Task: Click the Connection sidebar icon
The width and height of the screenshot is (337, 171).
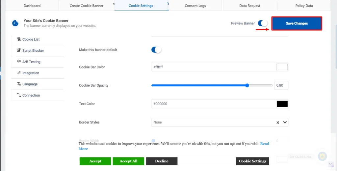Action: [19, 96]
